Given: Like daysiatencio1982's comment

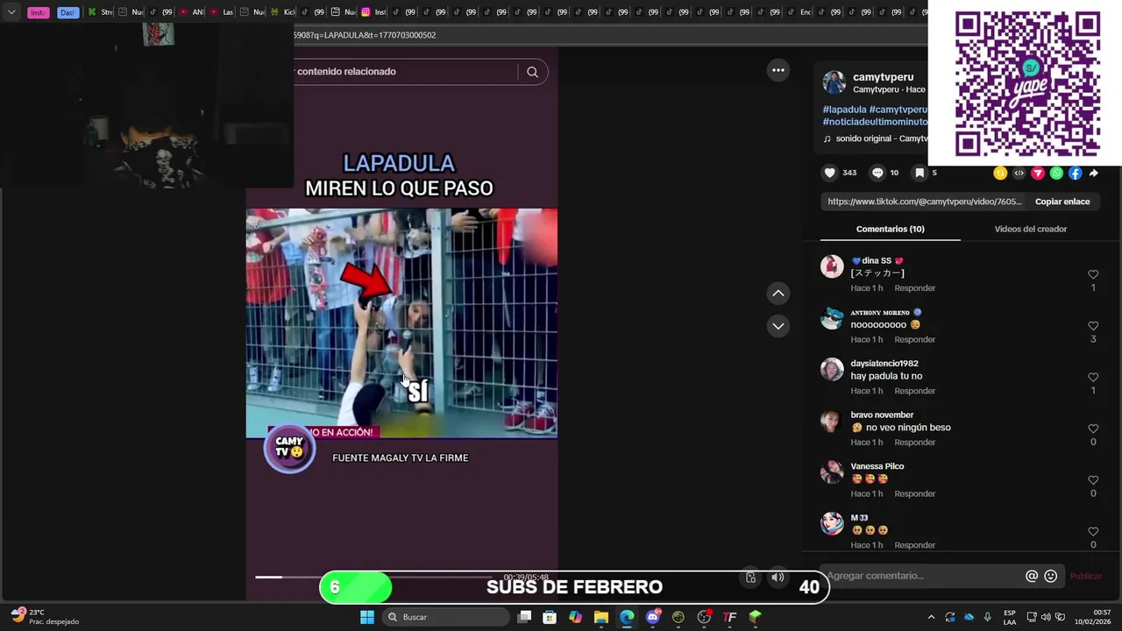Looking at the screenshot, I should coord(1093,377).
